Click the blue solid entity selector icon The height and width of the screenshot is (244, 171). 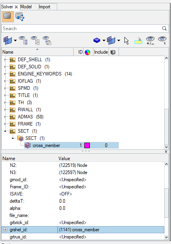[x=97, y=41]
